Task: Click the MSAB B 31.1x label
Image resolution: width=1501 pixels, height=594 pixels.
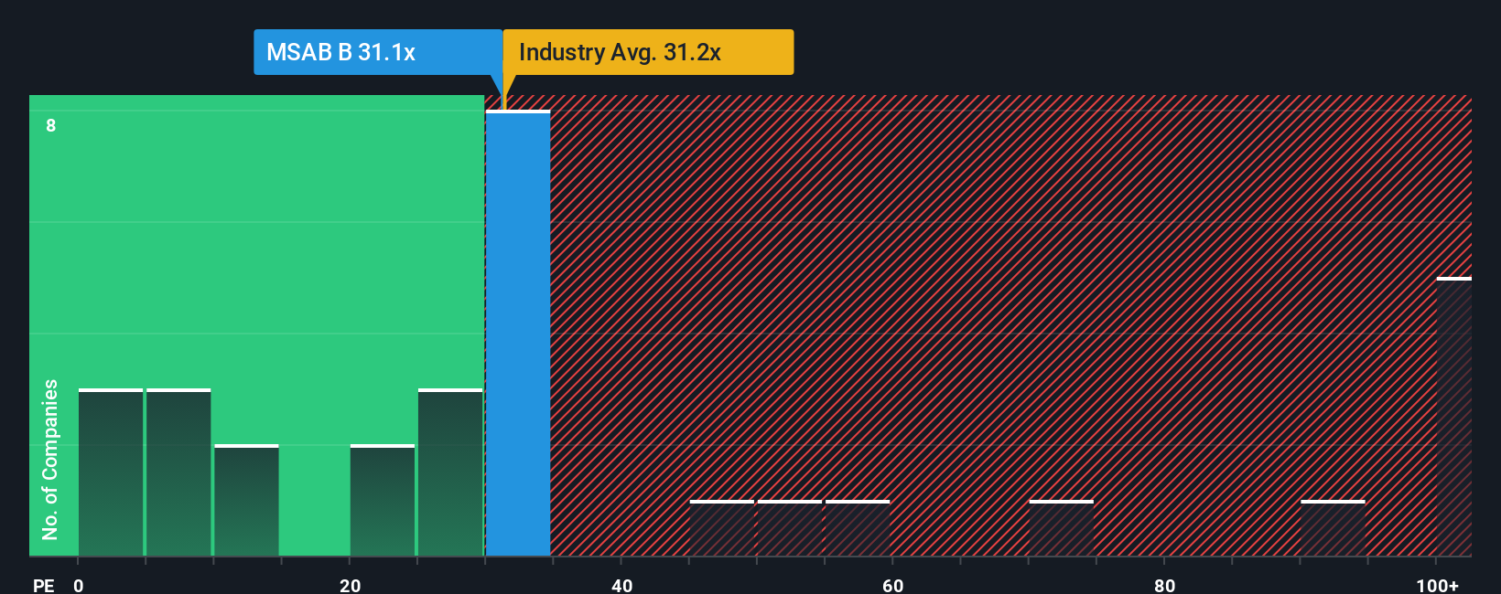Action: click(378, 52)
